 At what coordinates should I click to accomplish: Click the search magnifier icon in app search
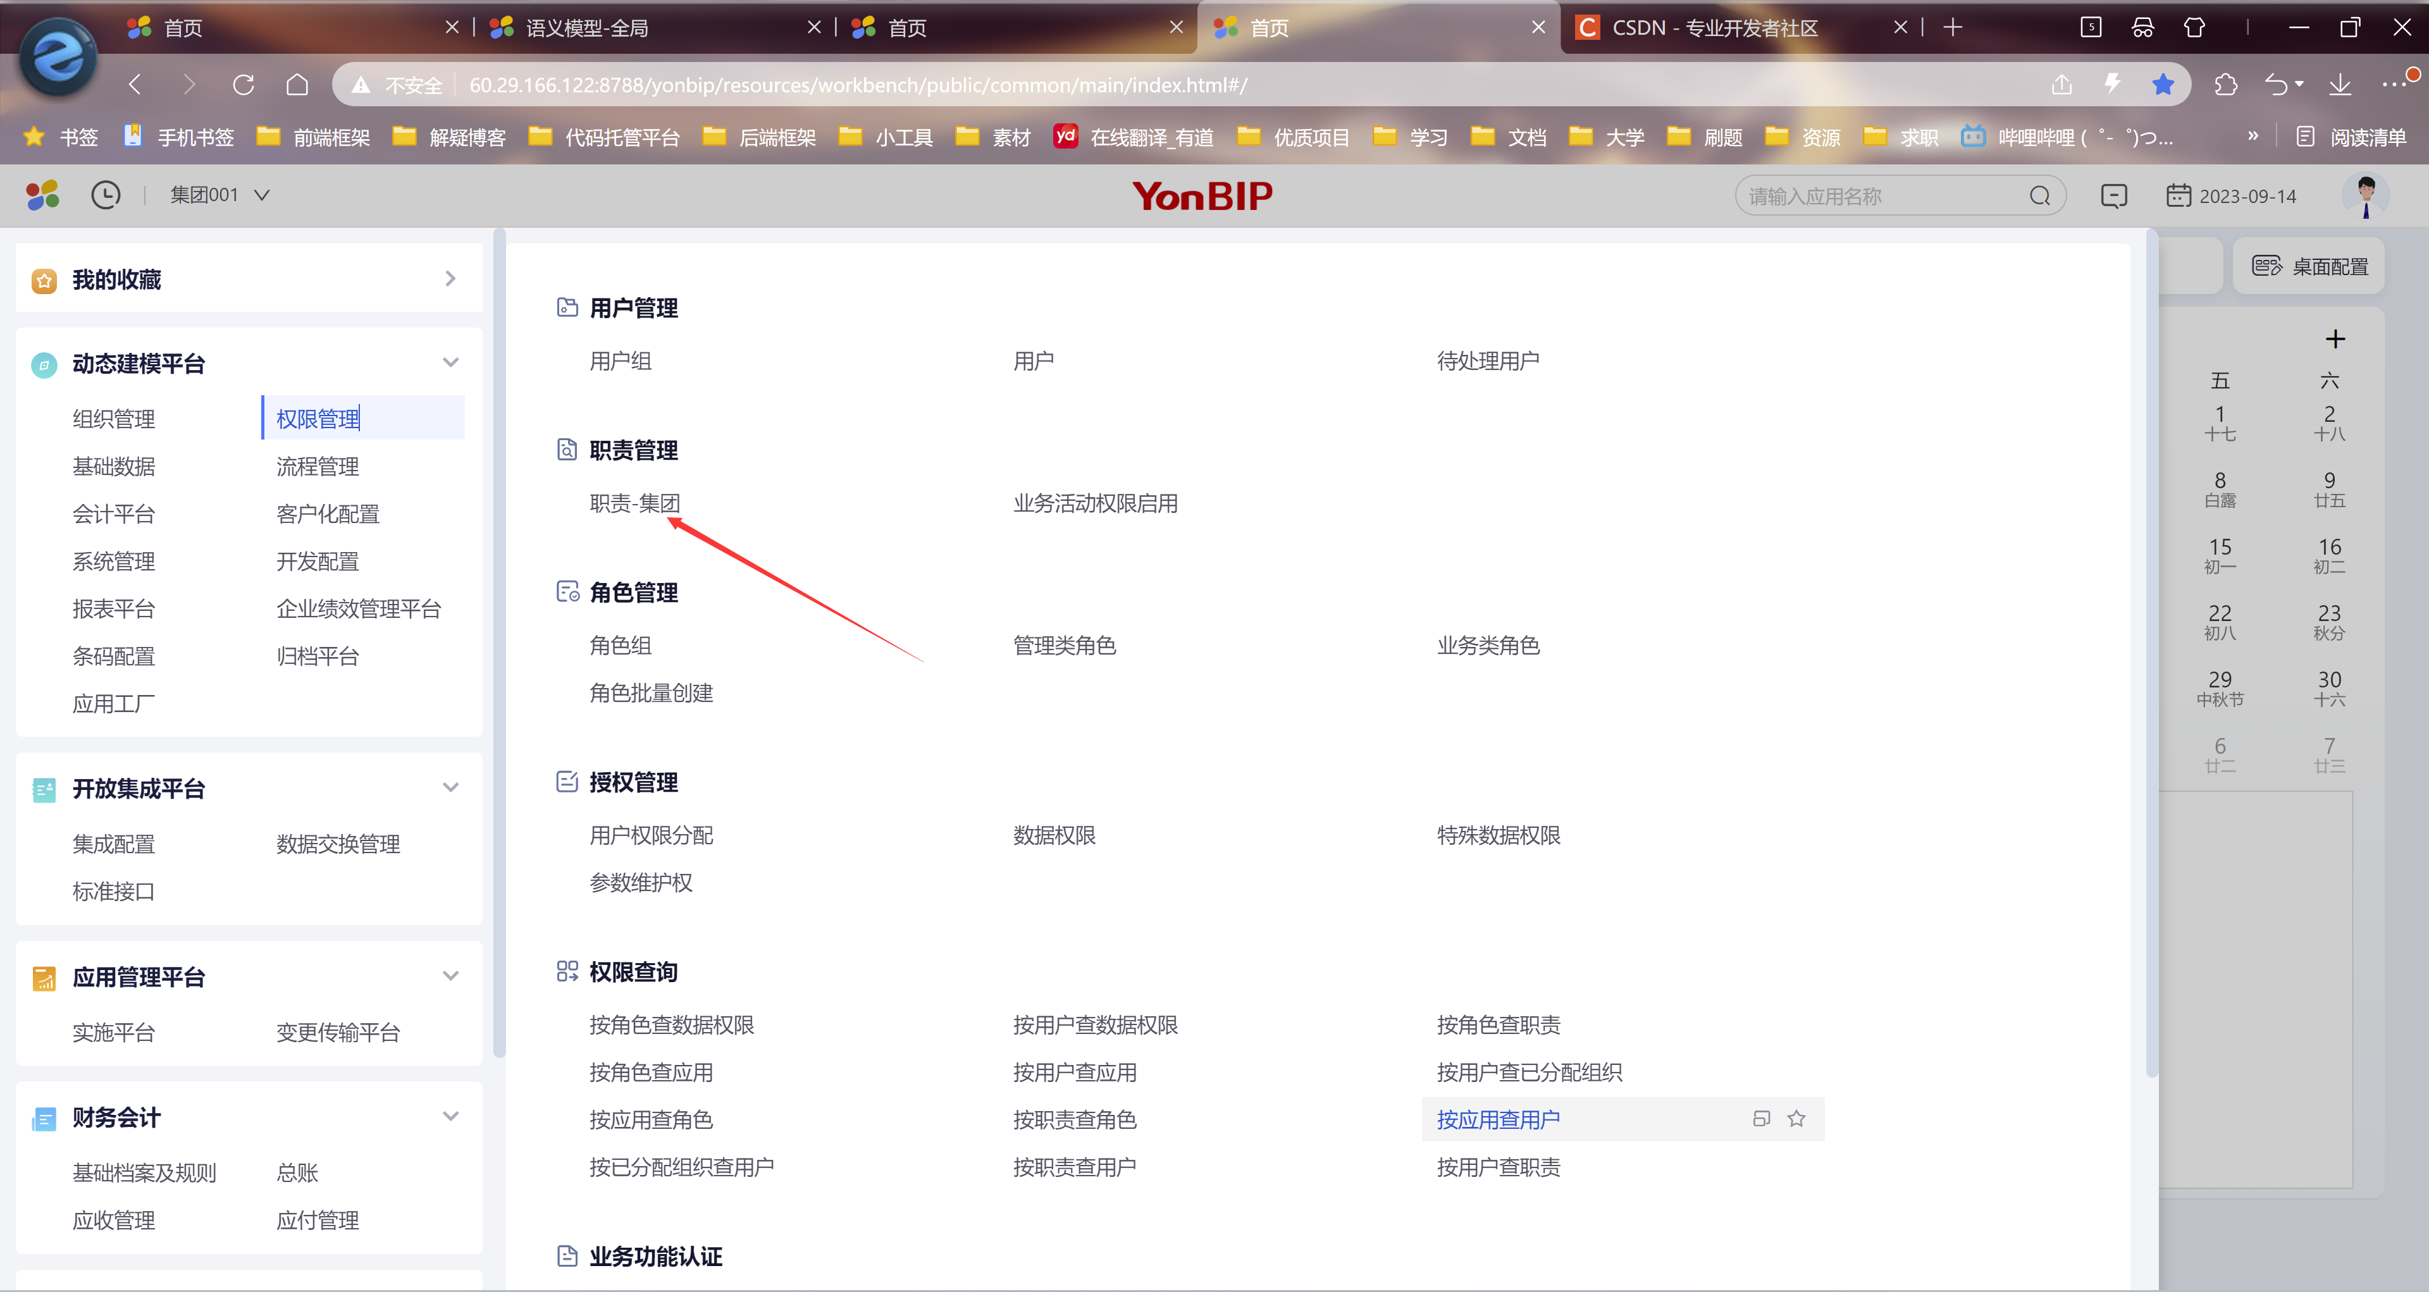(x=2039, y=196)
